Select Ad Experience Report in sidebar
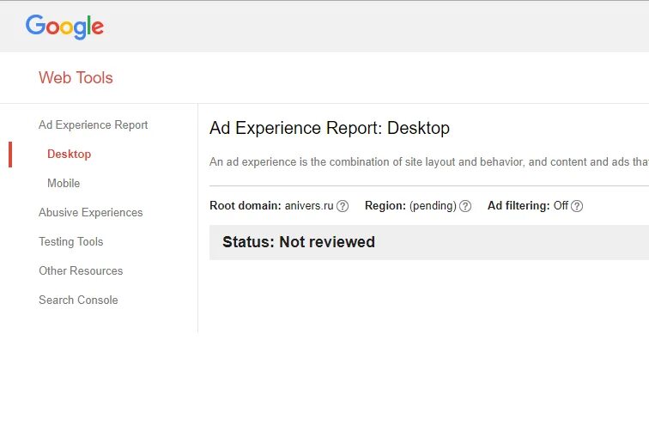Viewport: 649px width, 443px height. 93,125
